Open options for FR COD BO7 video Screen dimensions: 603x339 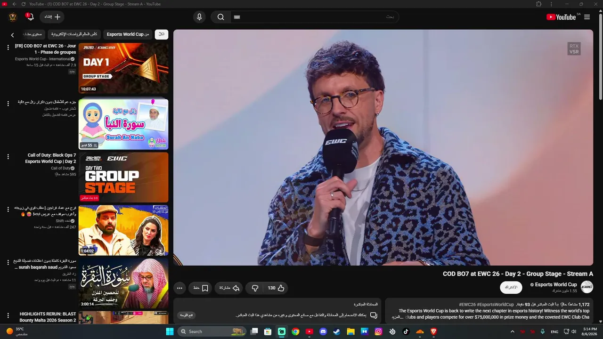click(x=8, y=48)
